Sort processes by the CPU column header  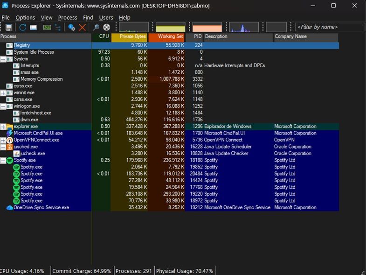[x=104, y=36]
